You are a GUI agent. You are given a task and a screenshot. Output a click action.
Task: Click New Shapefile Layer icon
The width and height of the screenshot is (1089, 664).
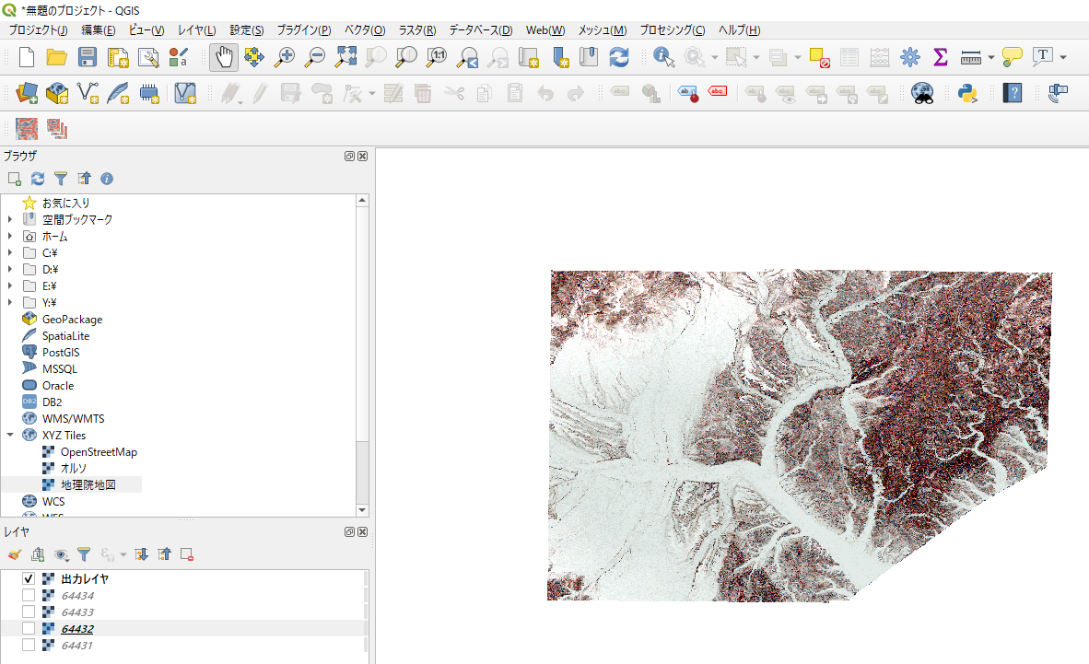point(88,93)
